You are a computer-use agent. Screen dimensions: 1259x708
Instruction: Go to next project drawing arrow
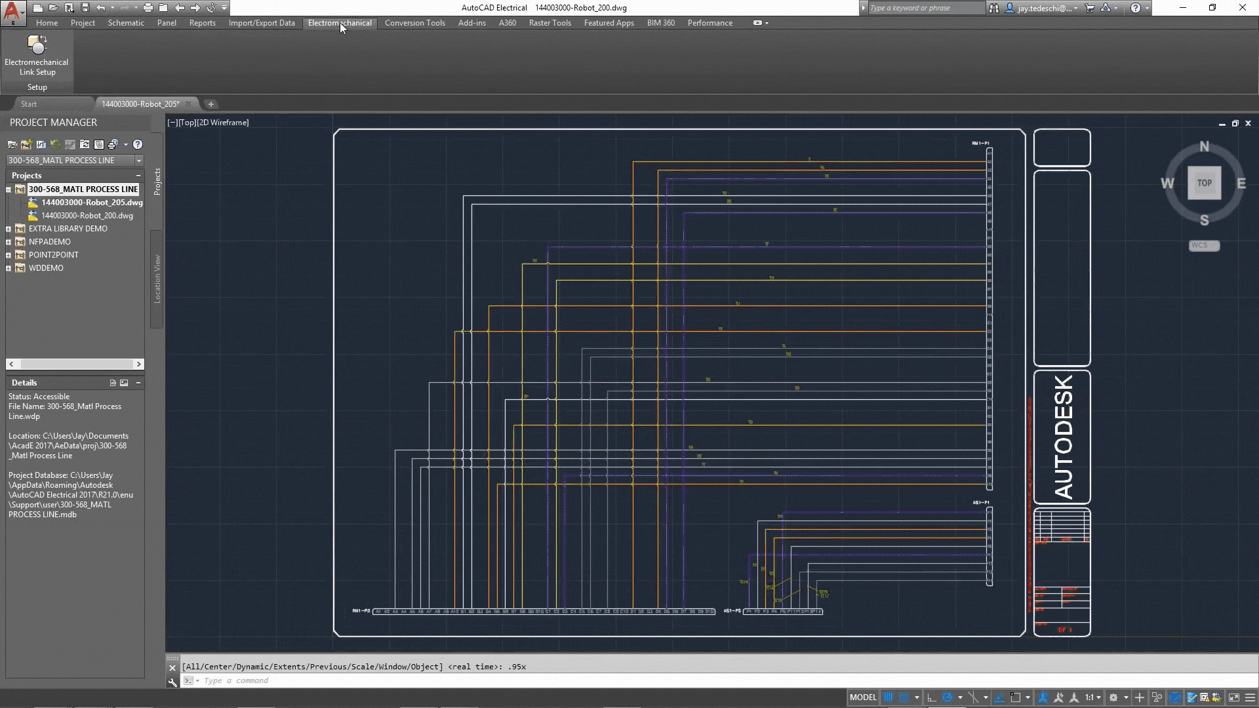click(195, 8)
